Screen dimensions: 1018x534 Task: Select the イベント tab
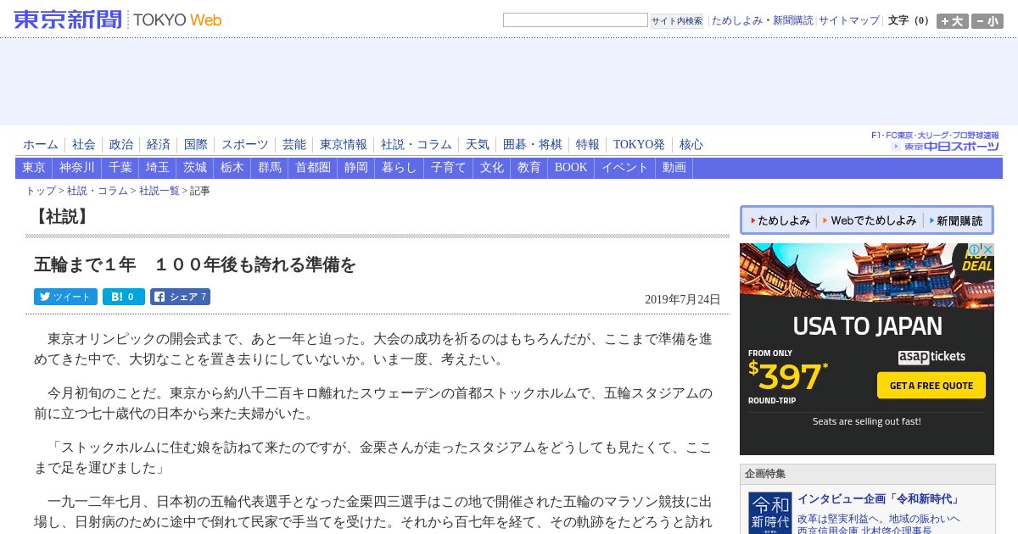click(x=625, y=168)
